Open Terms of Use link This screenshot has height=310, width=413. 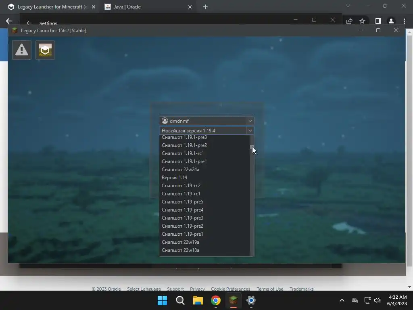tap(270, 289)
